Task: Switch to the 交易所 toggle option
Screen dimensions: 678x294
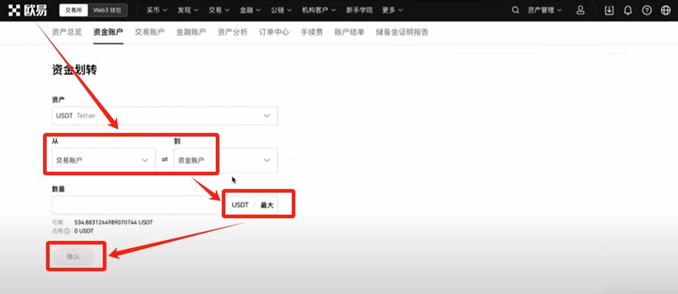Action: pyautogui.click(x=73, y=10)
